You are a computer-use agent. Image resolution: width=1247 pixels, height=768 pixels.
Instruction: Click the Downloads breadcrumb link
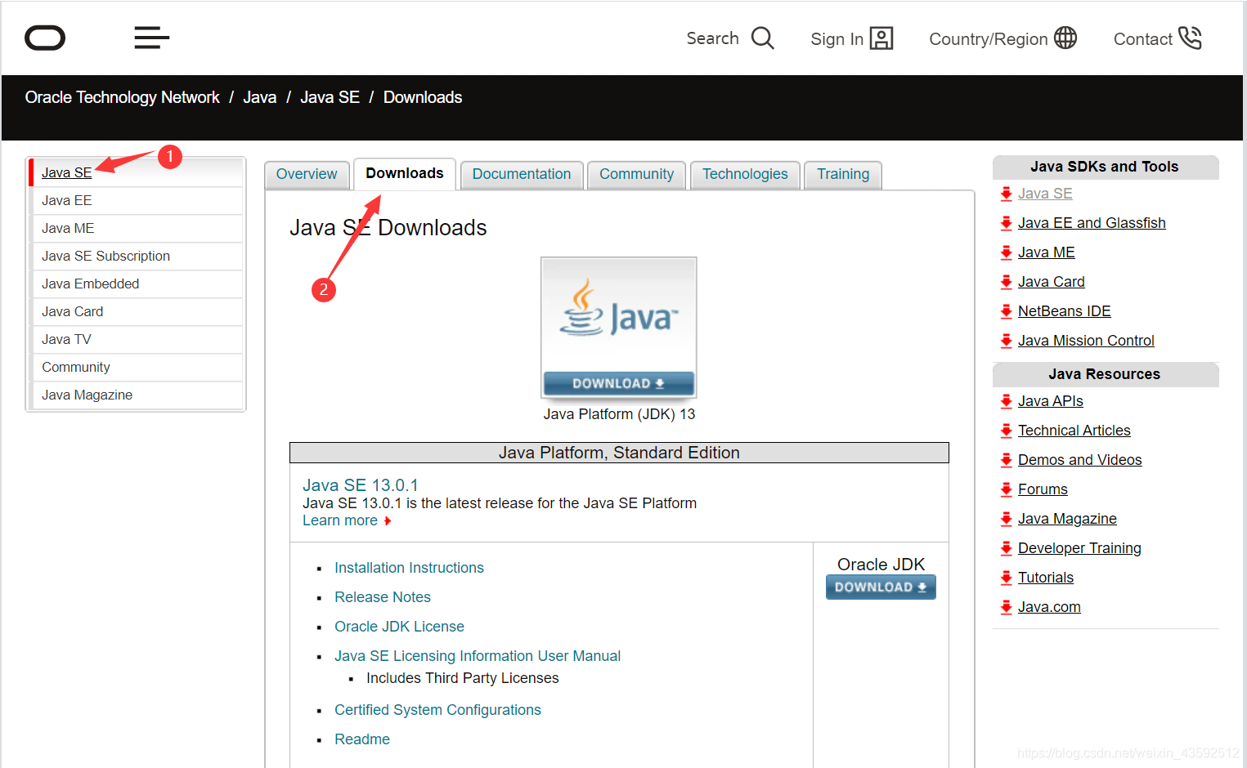423,97
